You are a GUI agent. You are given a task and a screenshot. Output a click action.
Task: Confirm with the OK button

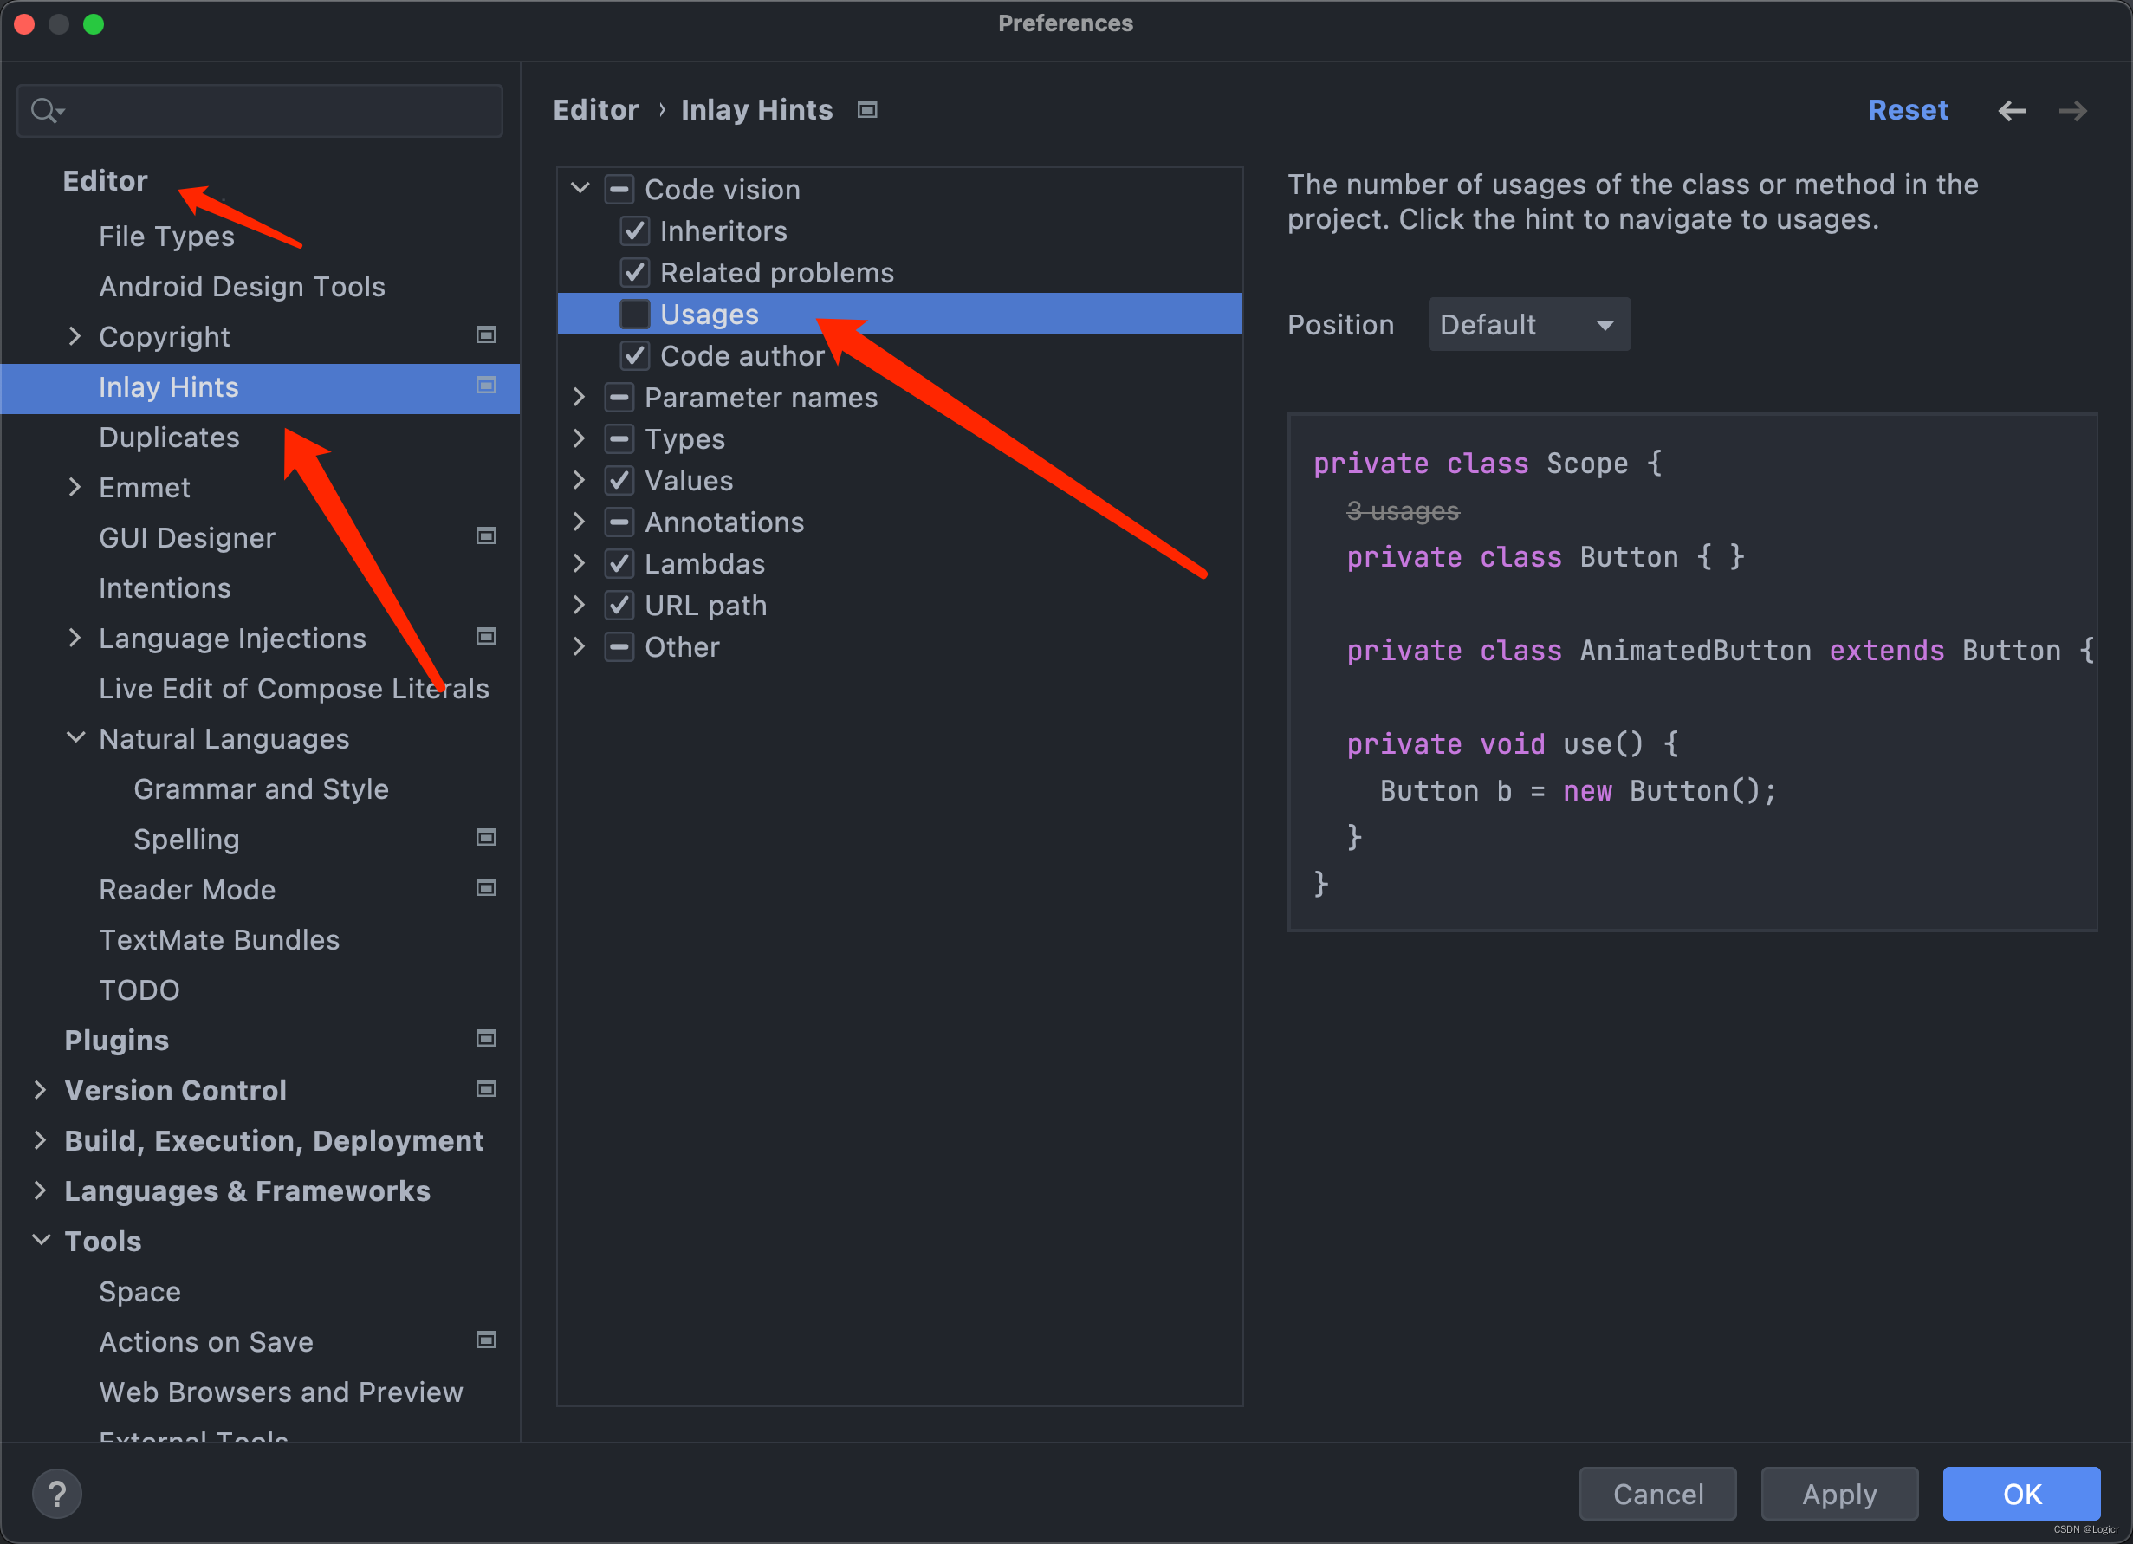click(x=2021, y=1493)
